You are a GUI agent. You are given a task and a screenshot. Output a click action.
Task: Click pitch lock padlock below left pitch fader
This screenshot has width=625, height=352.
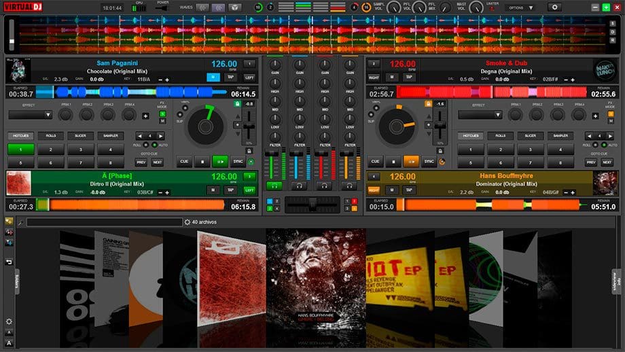[249, 151]
